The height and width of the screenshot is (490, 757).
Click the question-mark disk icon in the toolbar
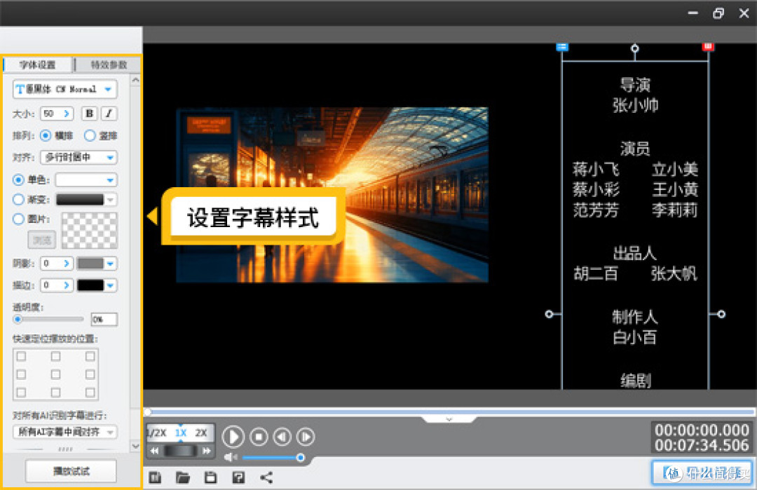point(238,477)
